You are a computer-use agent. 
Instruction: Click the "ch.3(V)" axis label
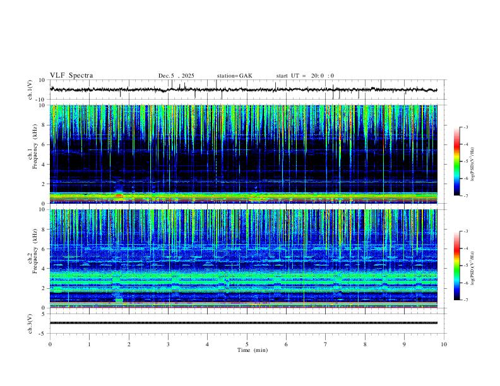point(30,324)
